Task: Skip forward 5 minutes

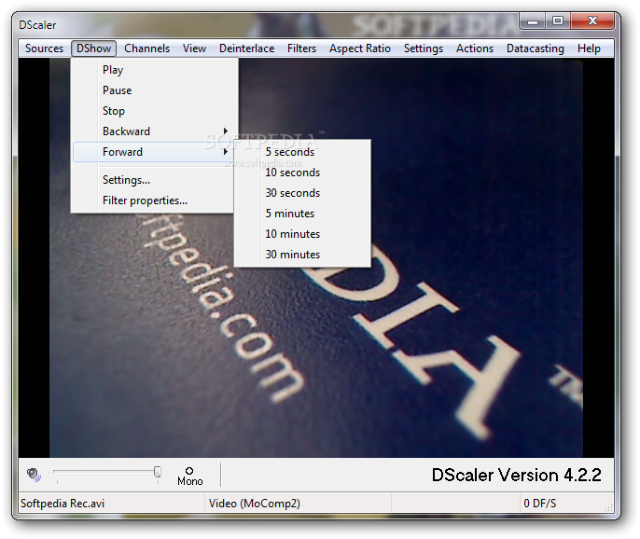Action: (302, 214)
